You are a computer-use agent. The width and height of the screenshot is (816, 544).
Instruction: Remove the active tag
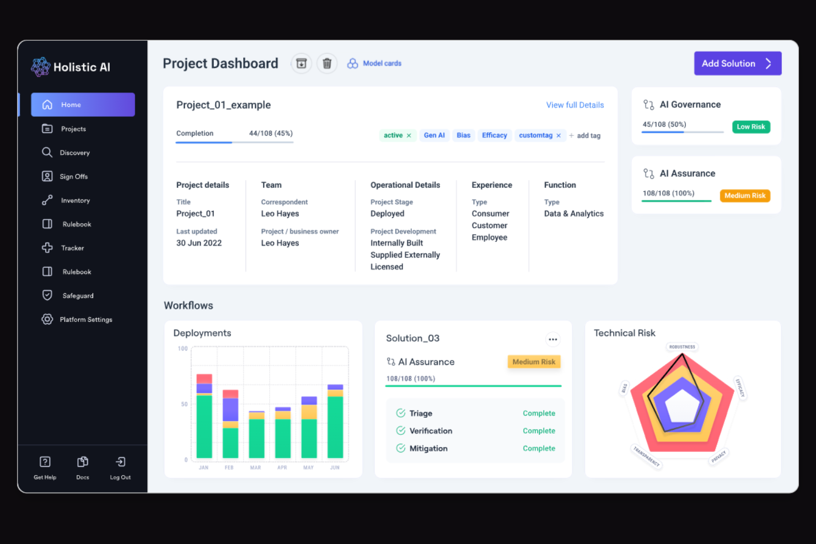click(409, 135)
